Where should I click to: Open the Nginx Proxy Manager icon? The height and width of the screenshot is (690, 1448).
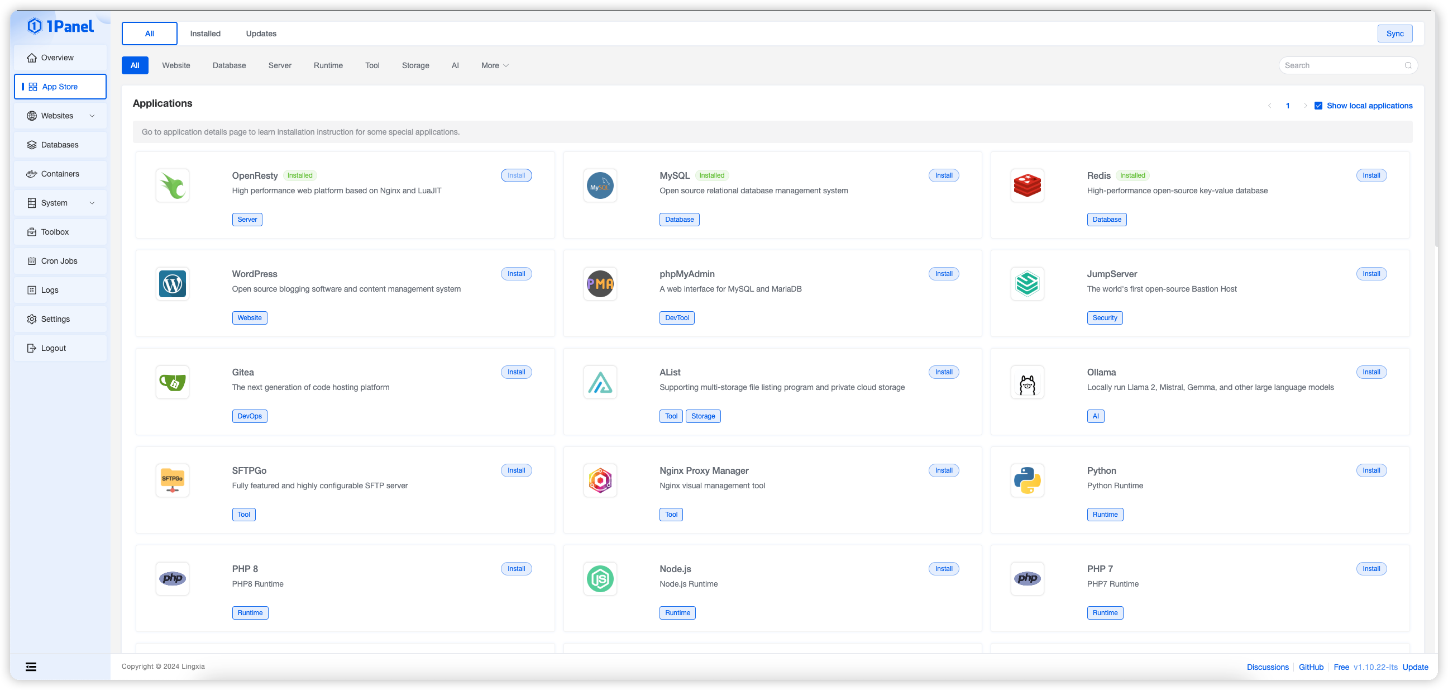(600, 481)
